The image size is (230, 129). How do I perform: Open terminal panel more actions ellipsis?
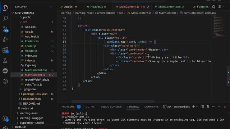point(213,107)
